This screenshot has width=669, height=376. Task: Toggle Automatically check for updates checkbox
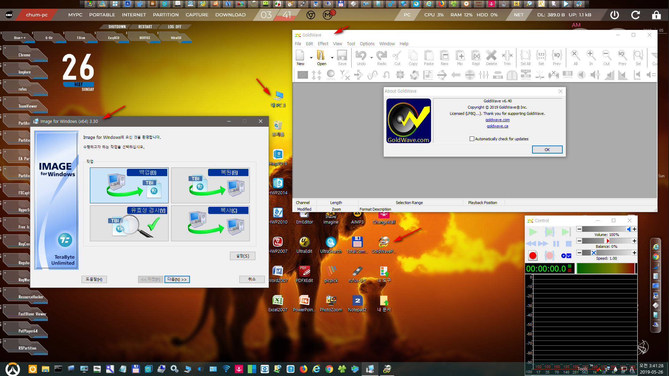click(x=472, y=139)
